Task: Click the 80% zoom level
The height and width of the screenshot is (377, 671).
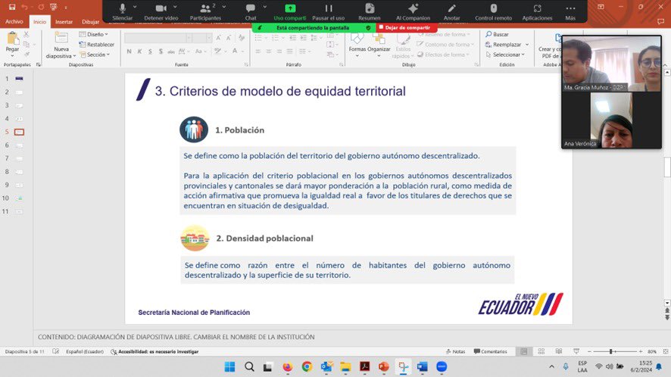Action: click(652, 352)
